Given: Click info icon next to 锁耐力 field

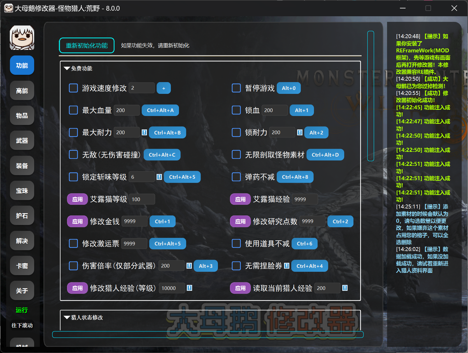Looking at the screenshot, I should pos(300,133).
